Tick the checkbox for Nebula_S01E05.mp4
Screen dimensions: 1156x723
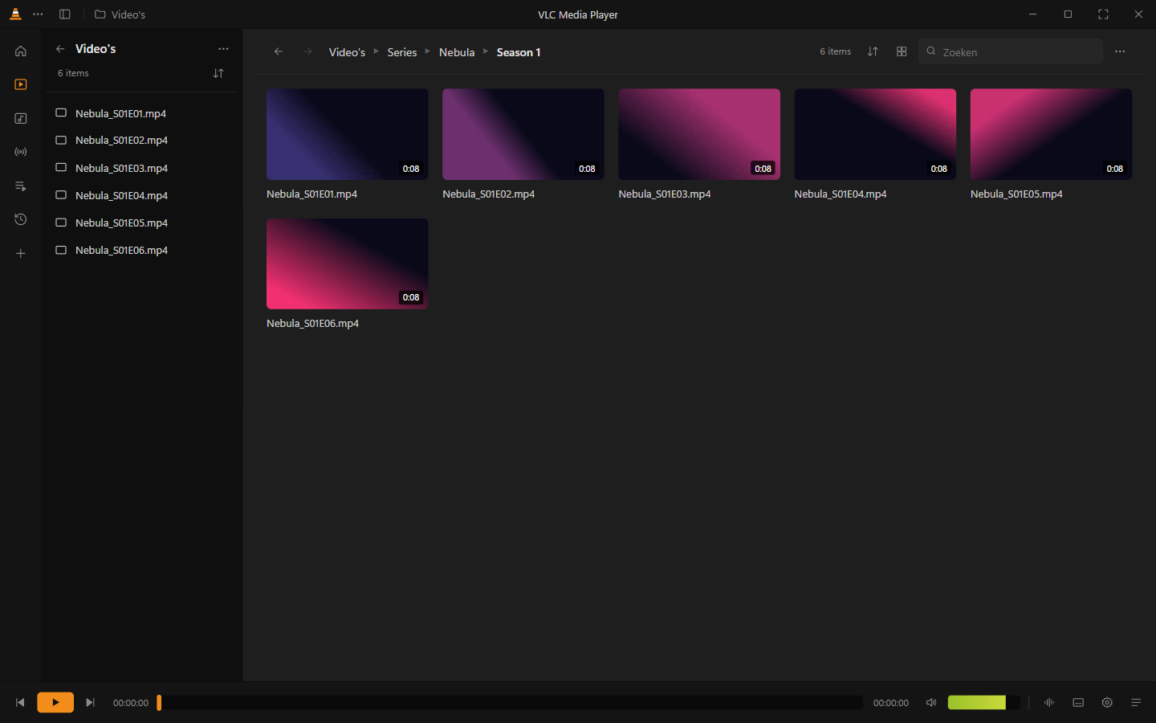tap(61, 222)
